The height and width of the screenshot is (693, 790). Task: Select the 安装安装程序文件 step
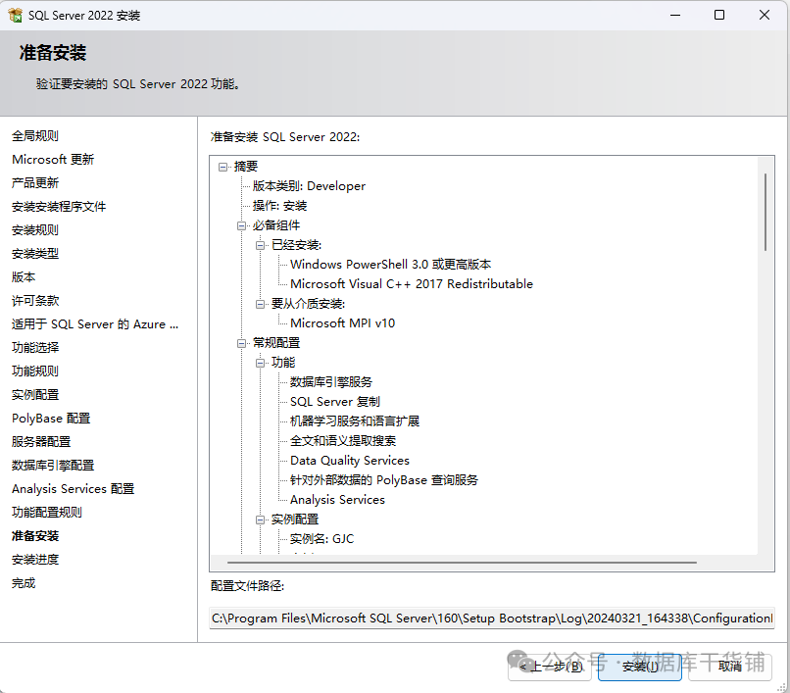pyautogui.click(x=59, y=207)
